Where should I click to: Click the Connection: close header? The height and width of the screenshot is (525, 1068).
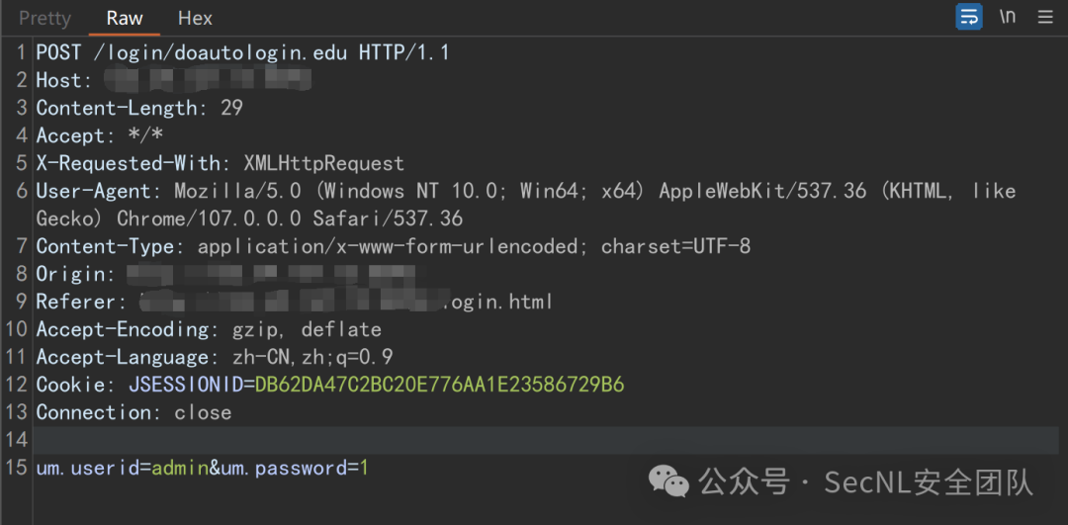pyautogui.click(x=133, y=412)
